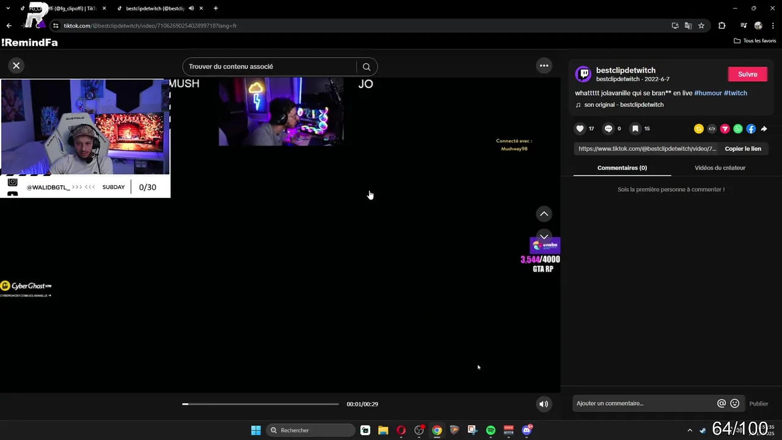Open the Tous les favoris bookmarks folder

click(x=755, y=41)
